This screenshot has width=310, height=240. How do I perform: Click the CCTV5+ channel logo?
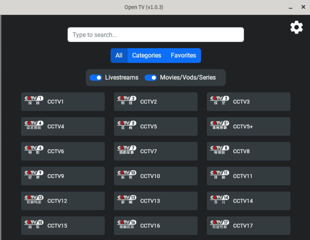click(220, 125)
